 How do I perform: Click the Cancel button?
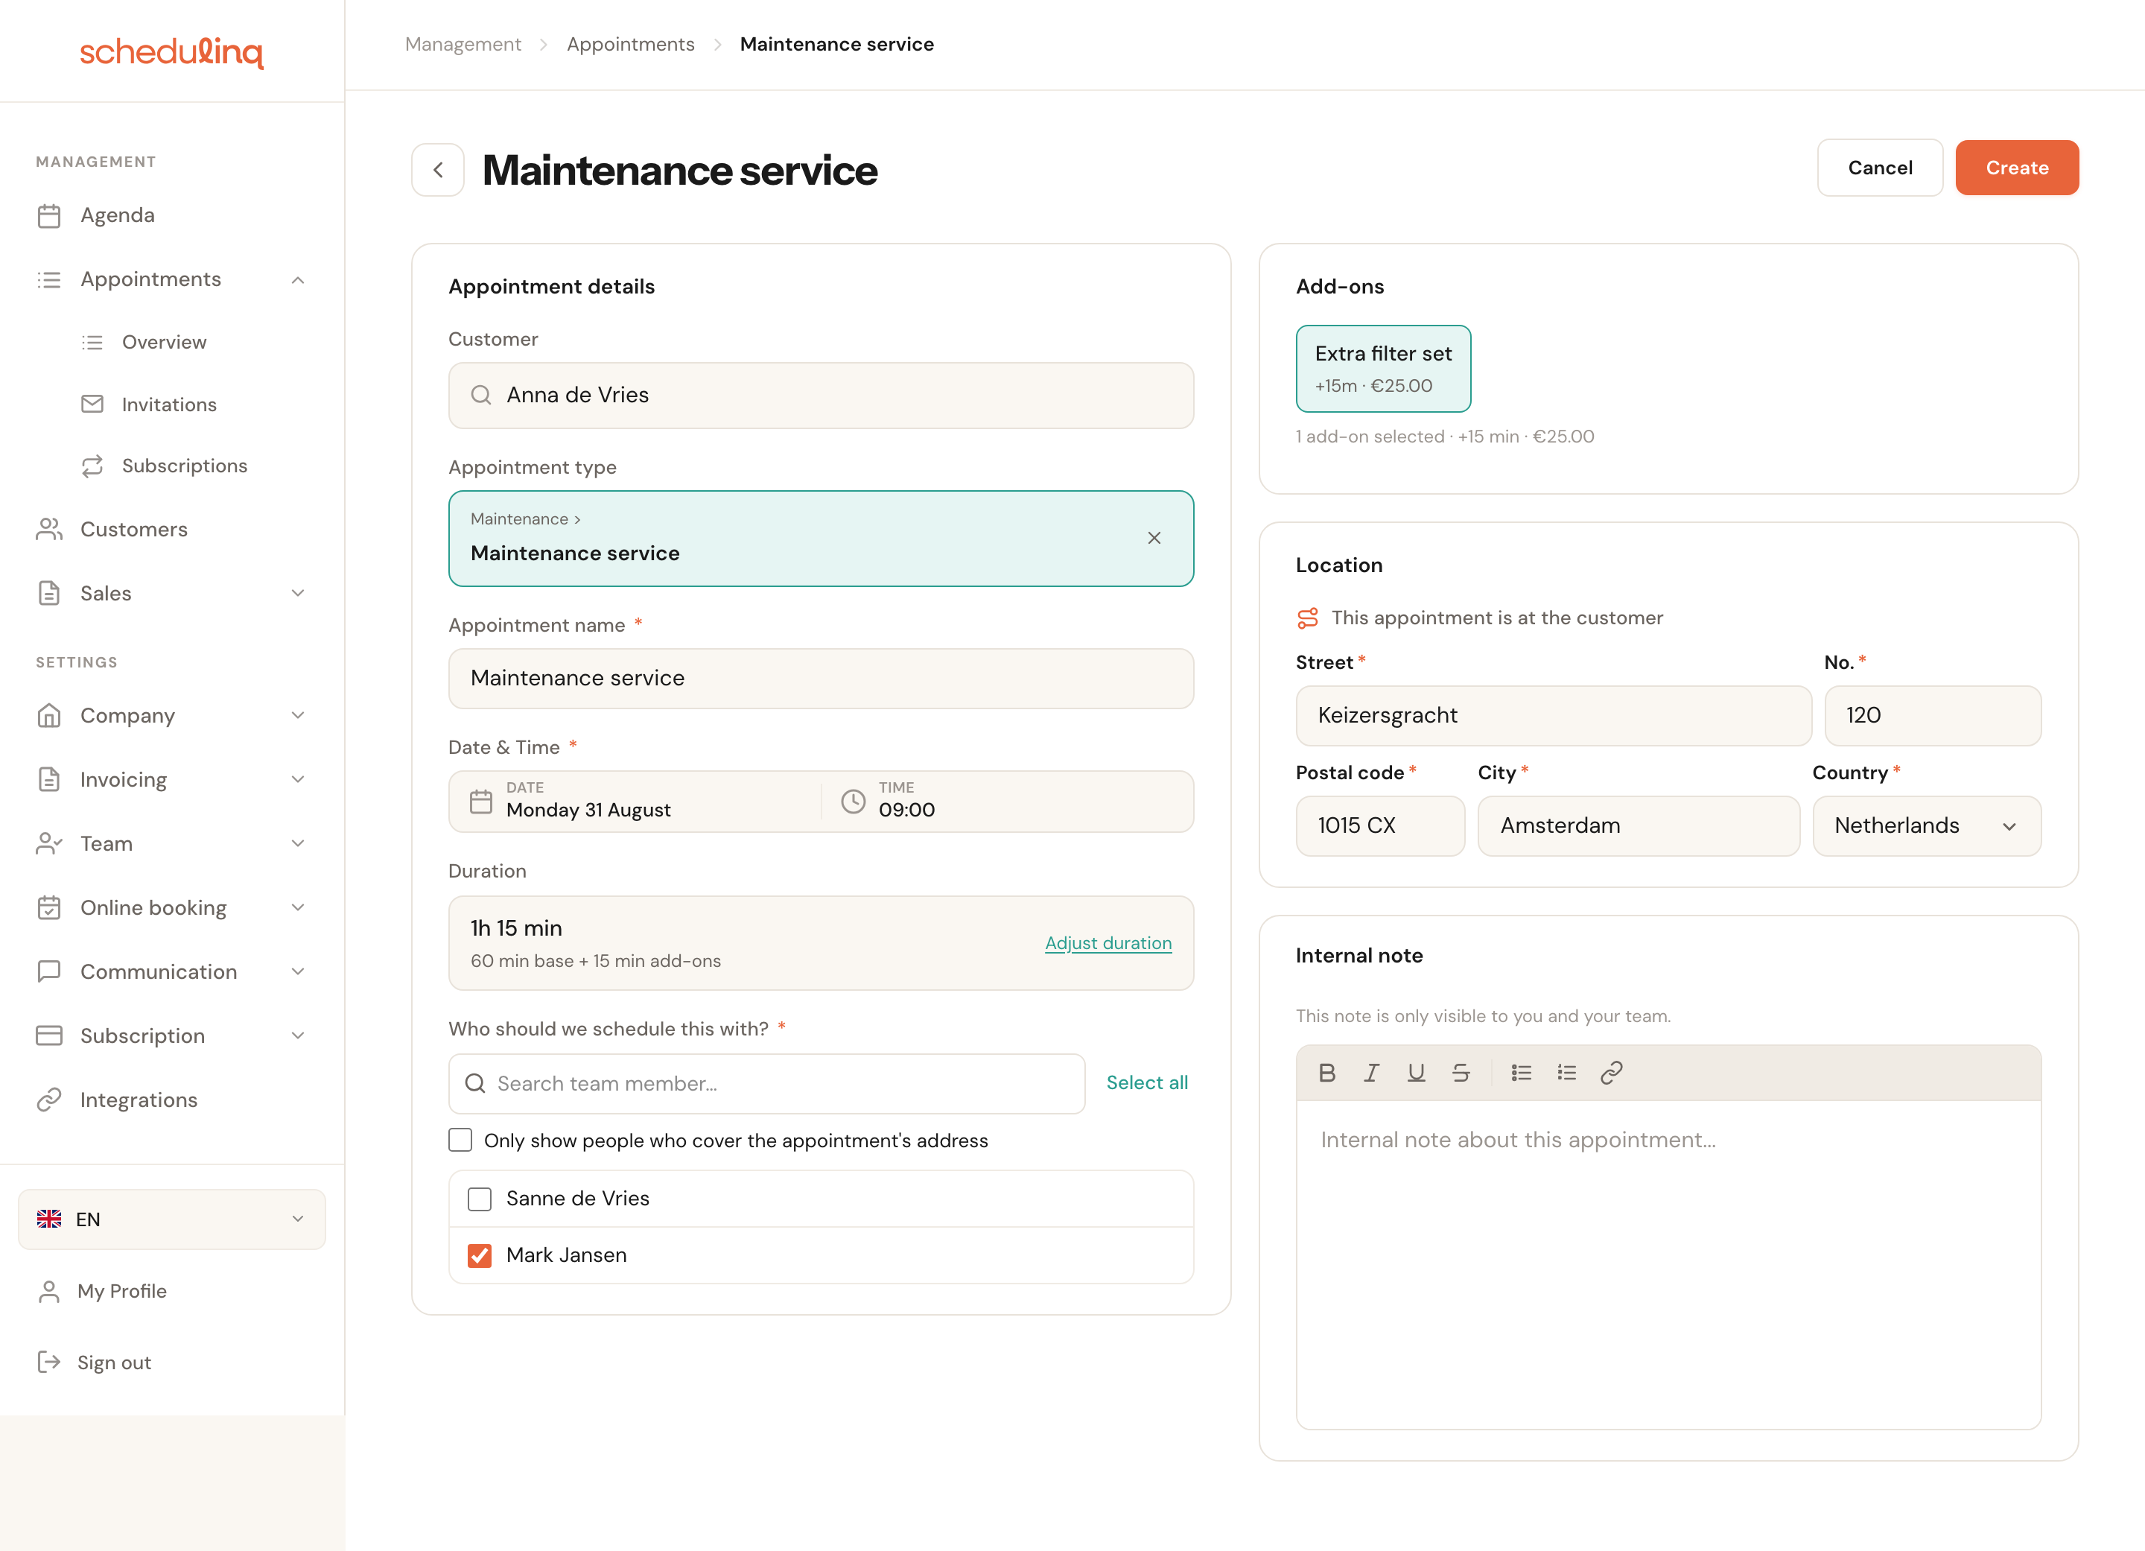[1879, 168]
